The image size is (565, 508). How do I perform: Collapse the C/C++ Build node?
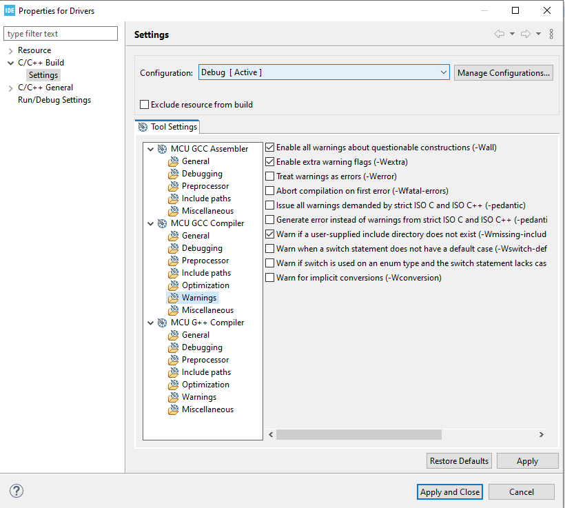click(10, 63)
